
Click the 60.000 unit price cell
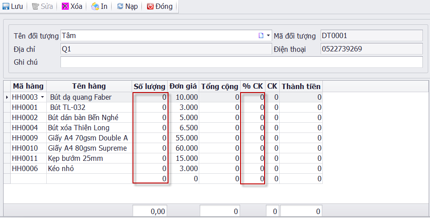tap(183, 148)
